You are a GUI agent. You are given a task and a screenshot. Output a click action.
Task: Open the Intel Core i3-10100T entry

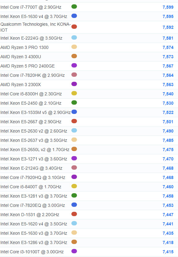[32, 252]
